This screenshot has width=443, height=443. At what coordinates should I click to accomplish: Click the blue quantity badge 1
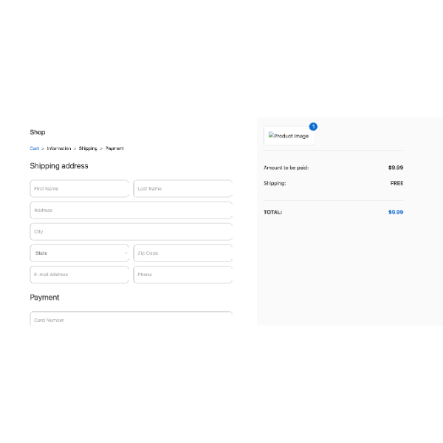coord(313,126)
